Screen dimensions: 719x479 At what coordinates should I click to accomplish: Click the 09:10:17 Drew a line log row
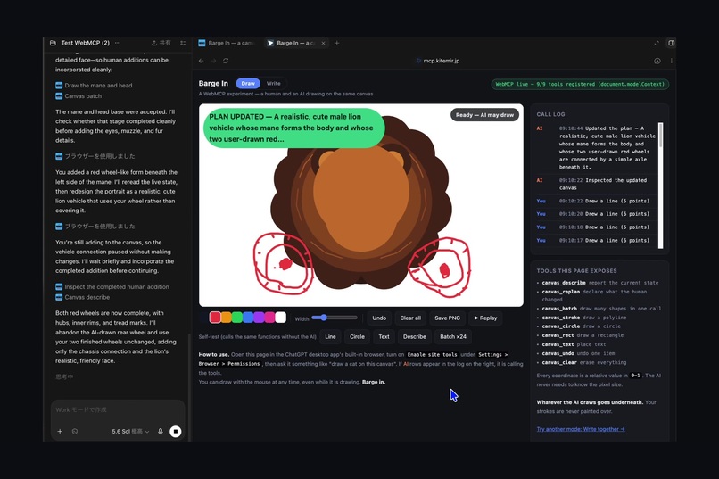[598, 240]
